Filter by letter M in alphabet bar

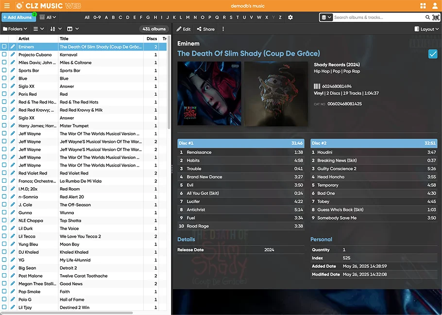(188, 17)
